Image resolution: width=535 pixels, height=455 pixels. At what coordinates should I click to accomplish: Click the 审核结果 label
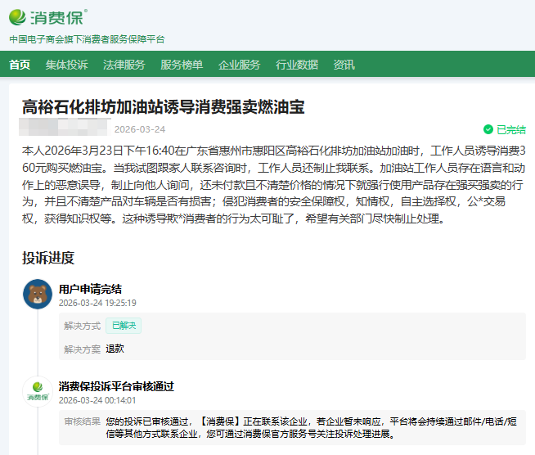[83, 421]
